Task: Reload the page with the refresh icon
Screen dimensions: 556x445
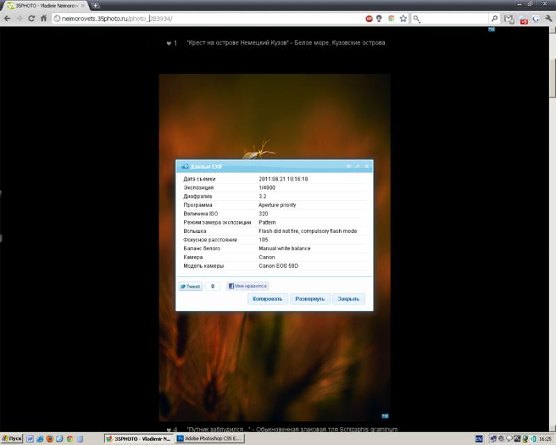Action: (31, 19)
